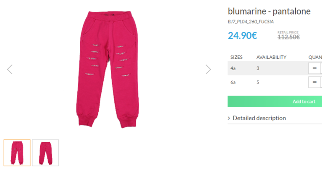Click the blumarine - pantalone title
The width and height of the screenshot is (322, 176).
pyautogui.click(x=269, y=11)
